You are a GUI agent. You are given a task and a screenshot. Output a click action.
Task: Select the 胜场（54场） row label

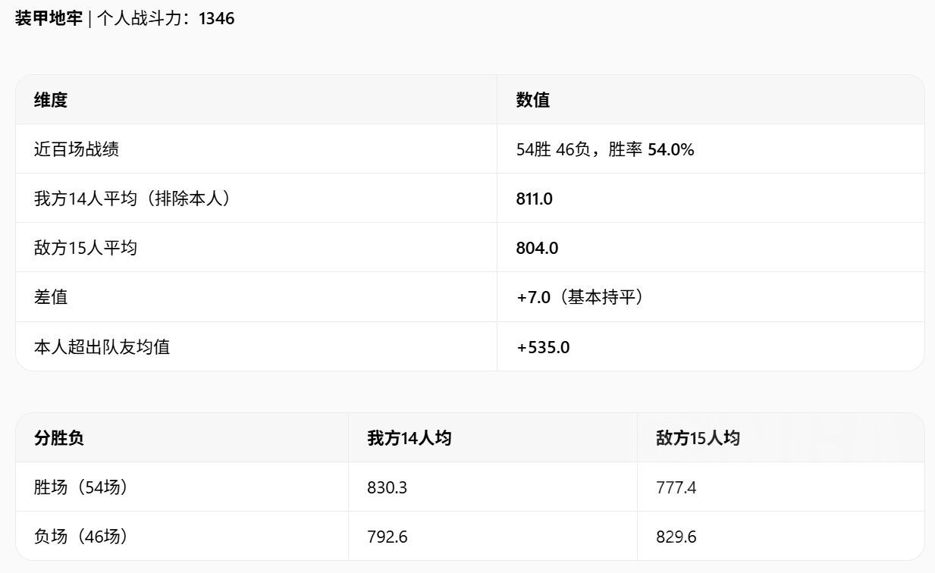coord(81,487)
